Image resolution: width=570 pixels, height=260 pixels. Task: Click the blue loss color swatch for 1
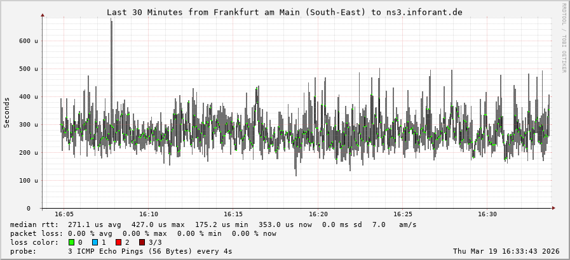point(95,242)
